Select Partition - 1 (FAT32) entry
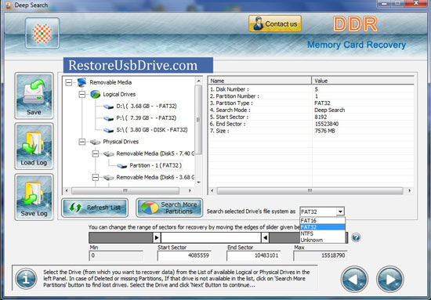This screenshot has height=300, width=431. click(x=156, y=165)
